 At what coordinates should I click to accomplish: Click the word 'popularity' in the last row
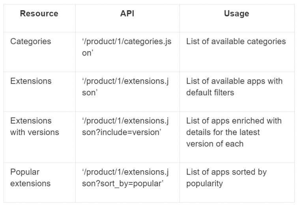tap(204, 184)
